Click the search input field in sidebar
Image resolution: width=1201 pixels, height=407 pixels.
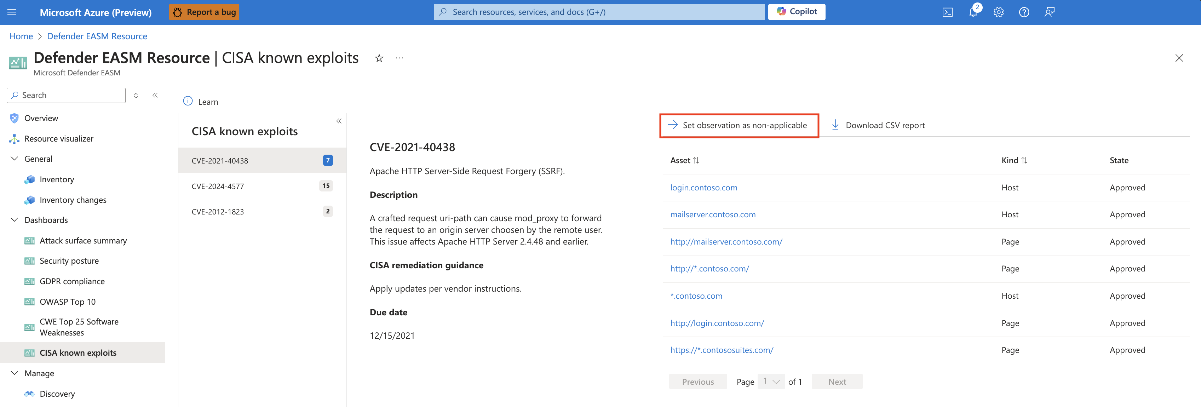pos(67,94)
